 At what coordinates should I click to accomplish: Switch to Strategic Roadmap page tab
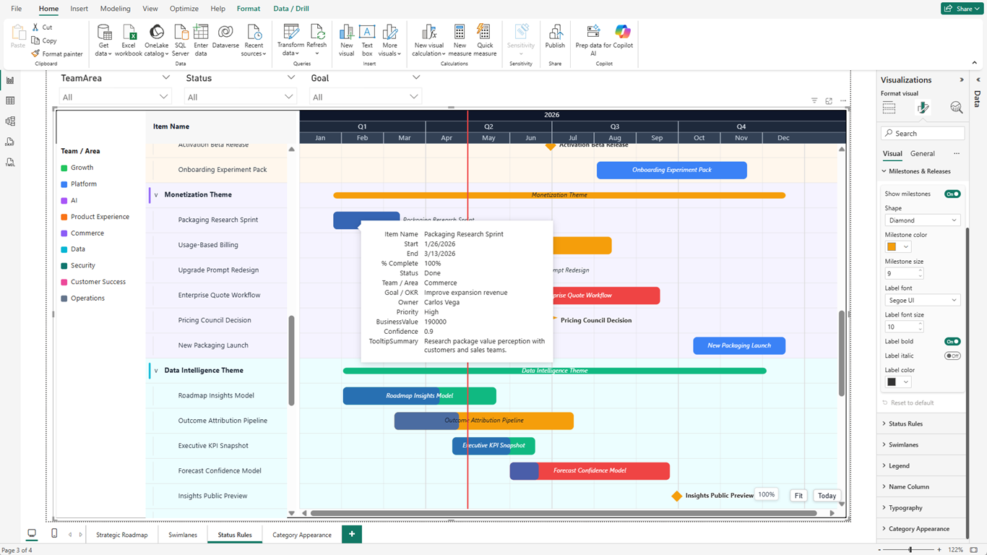point(122,535)
